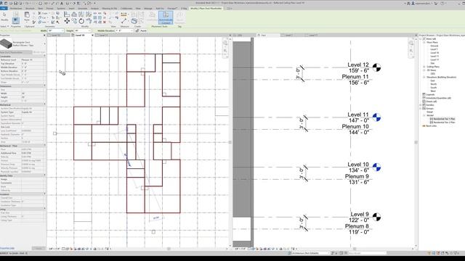Toggle lock next to Middle Elevation Apply
465x261 pixels.
pos(137,30)
